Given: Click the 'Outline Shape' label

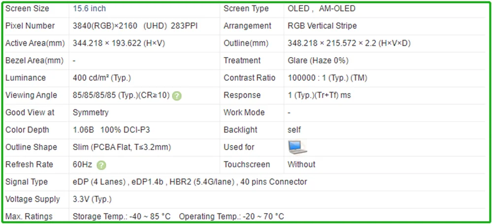Looking at the screenshot, I should click(31, 147).
